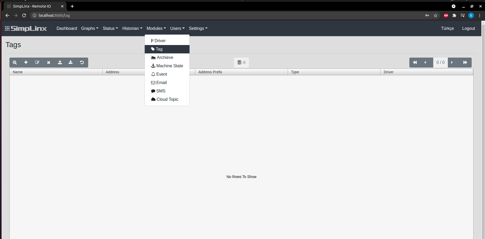
Task: Sort table by Name column header
Action: (56, 72)
